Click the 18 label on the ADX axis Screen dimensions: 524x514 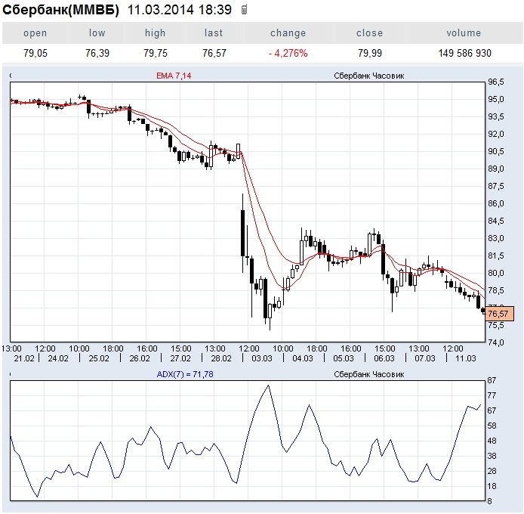[492, 486]
